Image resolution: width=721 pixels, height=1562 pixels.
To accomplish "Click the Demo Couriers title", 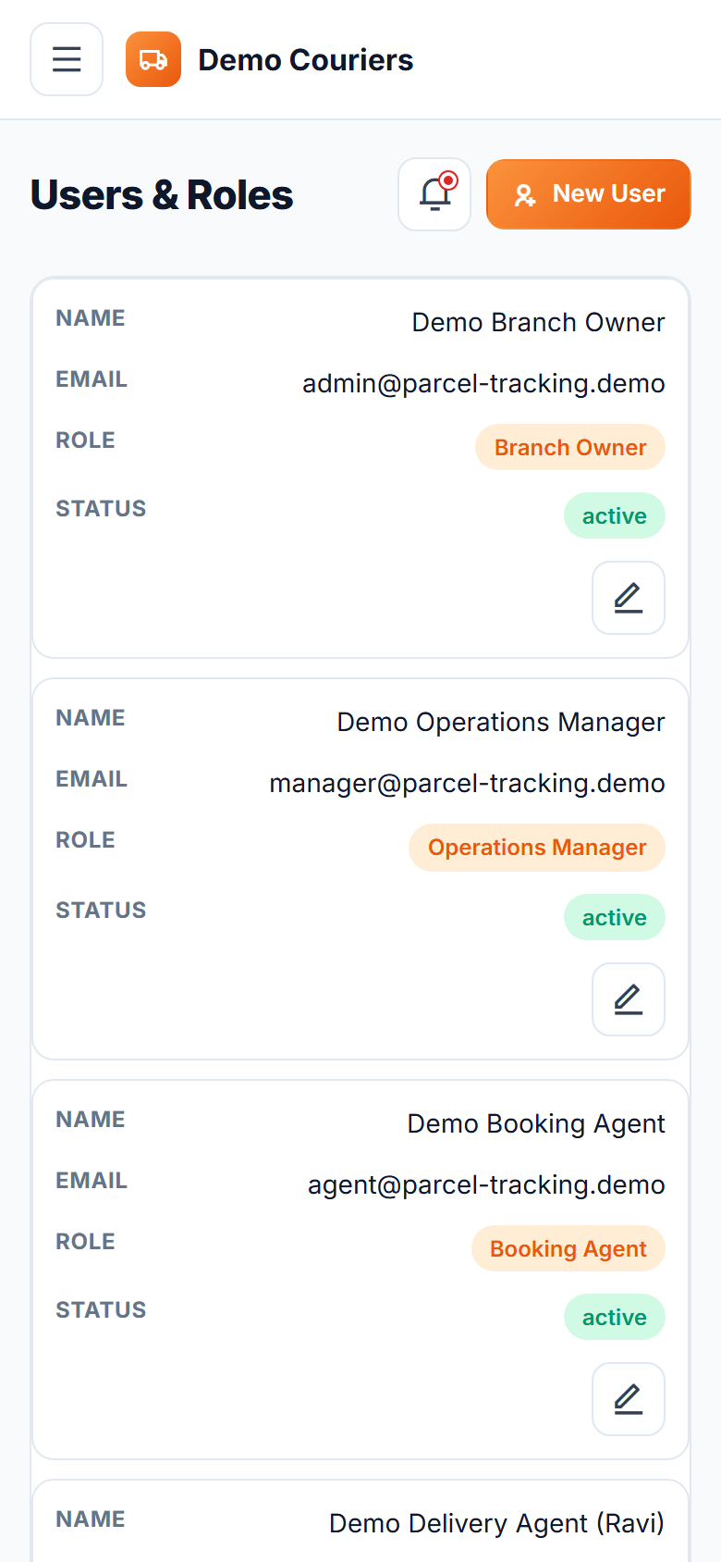I will click(306, 60).
